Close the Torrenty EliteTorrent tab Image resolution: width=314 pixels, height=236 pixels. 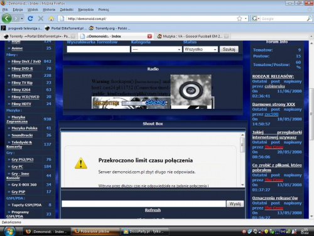point(73,37)
